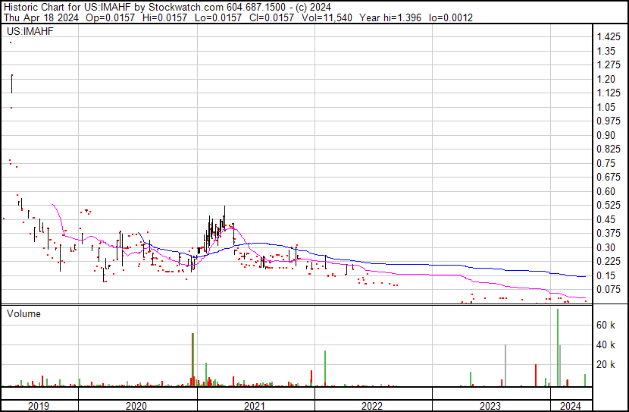This screenshot has height=412, width=629.
Task: Click the Lo=0.0157 low price text
Action: click(x=218, y=17)
